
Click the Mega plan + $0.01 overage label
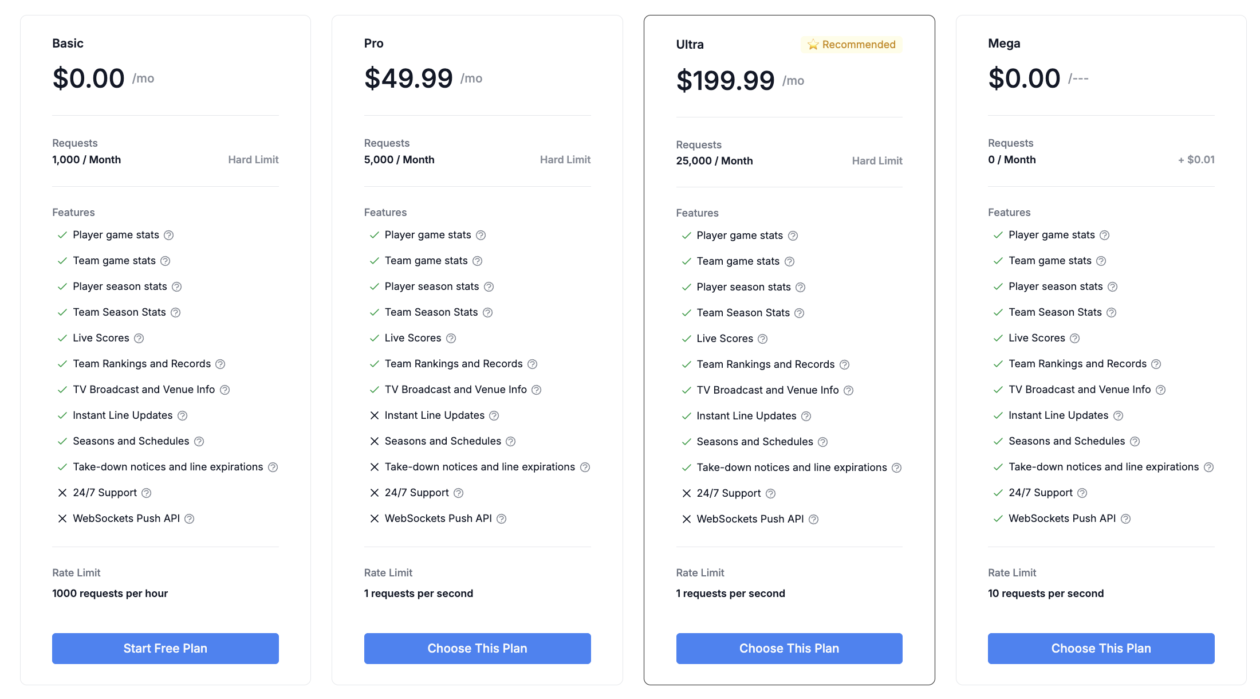1196,160
